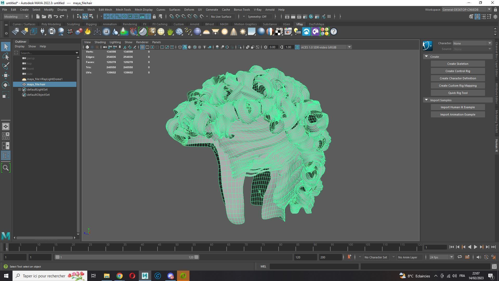Toggle viewport grid display button
This screenshot has width=499, height=281.
[x=142, y=47]
